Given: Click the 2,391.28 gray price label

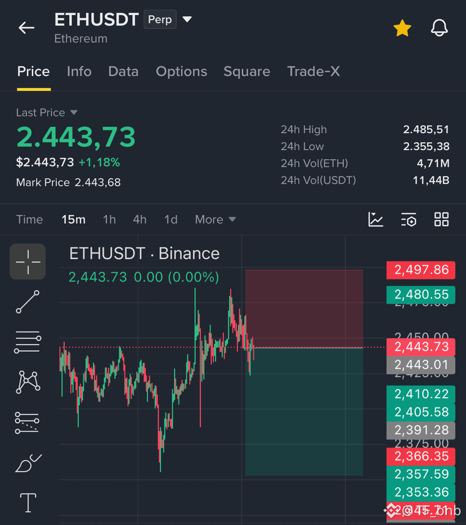Looking at the screenshot, I should coord(421,430).
